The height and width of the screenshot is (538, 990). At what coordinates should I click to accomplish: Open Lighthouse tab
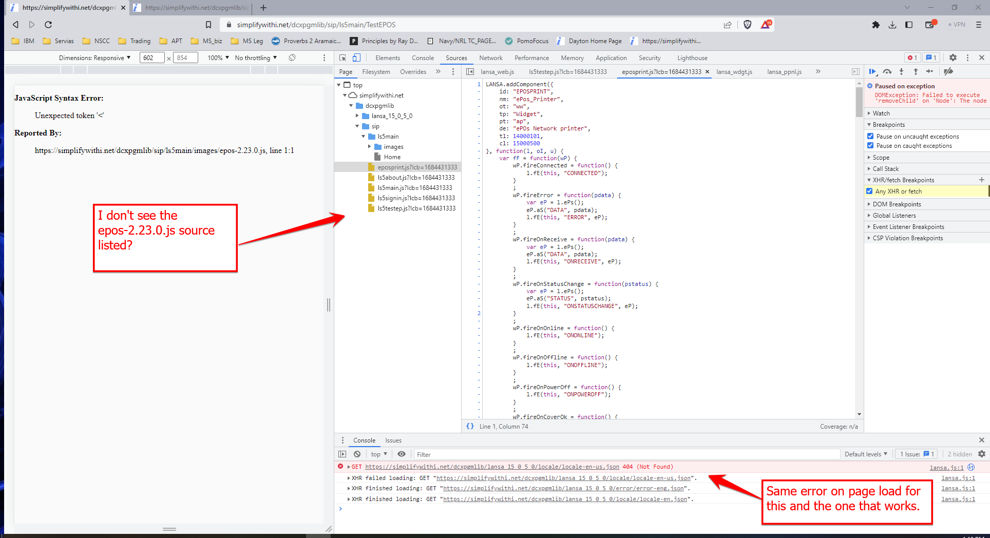[692, 58]
